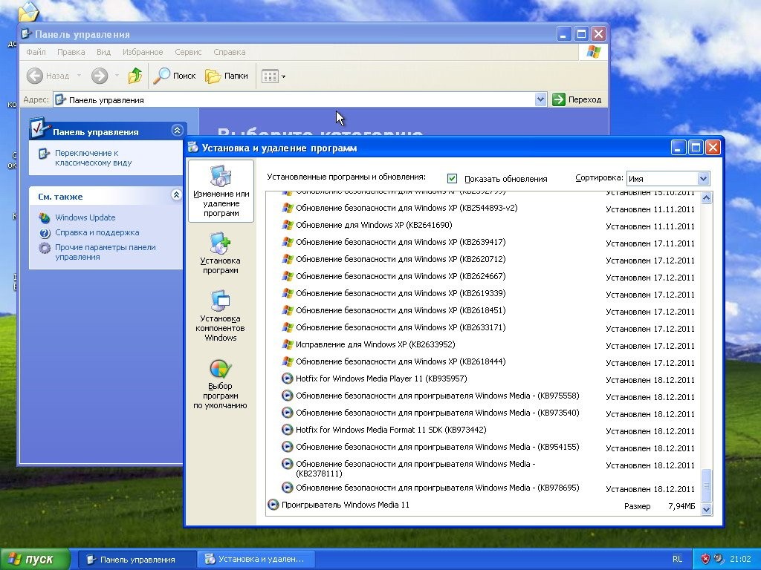Click Search (Поиск) toolbar button
761x570 pixels.
click(175, 76)
